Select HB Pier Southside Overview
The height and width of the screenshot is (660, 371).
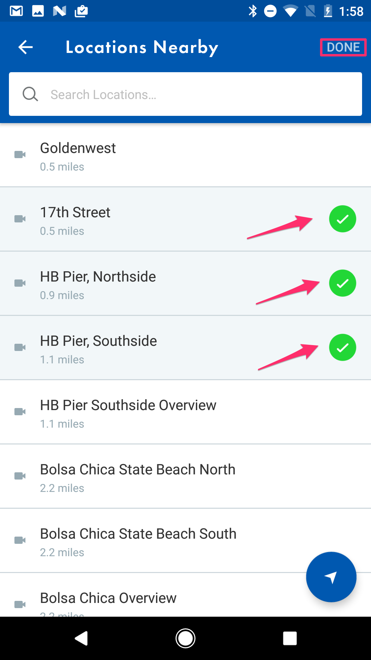pyautogui.click(x=185, y=412)
